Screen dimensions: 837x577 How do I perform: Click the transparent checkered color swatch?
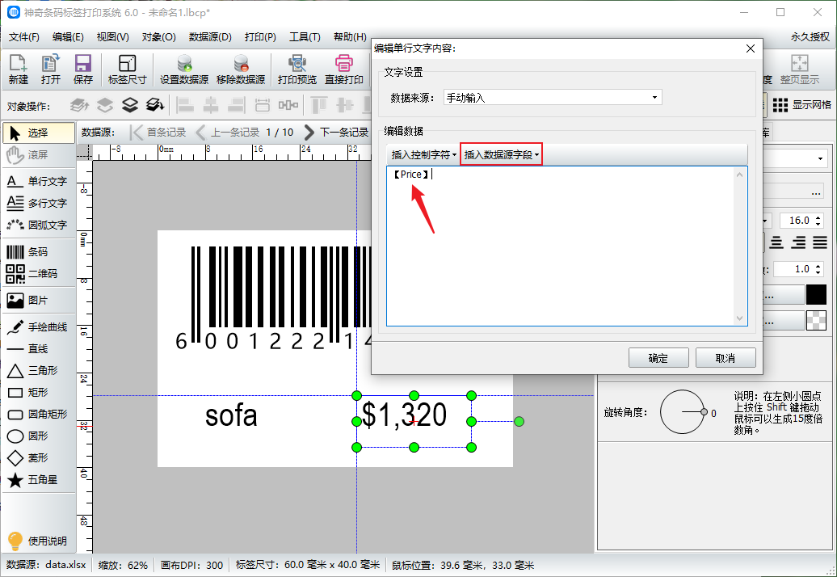pos(816,320)
